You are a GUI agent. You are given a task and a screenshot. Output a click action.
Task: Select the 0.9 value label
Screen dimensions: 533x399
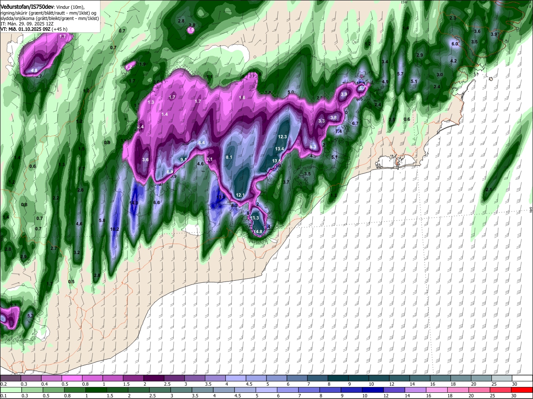(107, 142)
